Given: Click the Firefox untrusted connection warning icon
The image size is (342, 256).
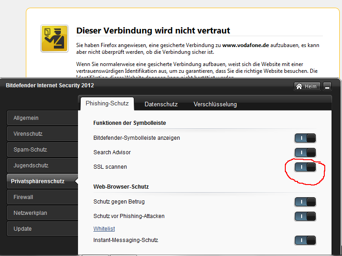Looking at the screenshot, I should (54, 38).
